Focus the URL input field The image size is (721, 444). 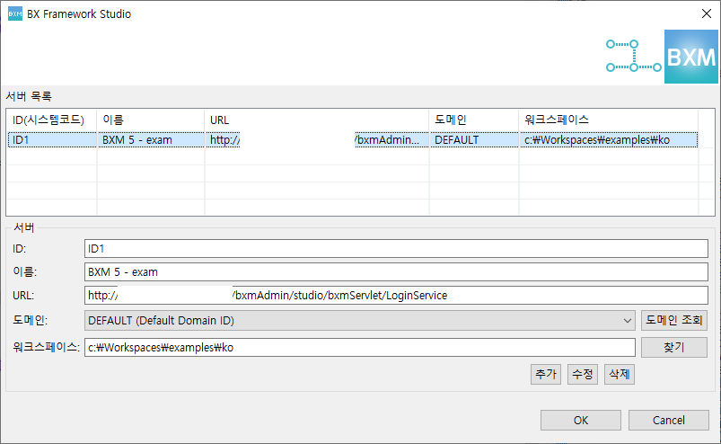(396, 296)
